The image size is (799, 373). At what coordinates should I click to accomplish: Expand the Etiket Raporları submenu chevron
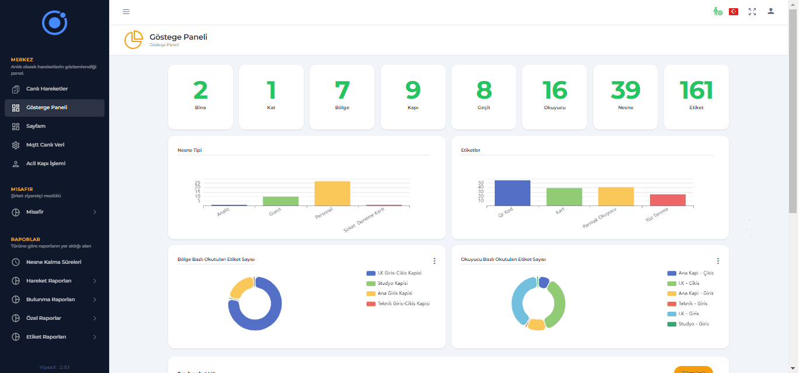(95, 337)
